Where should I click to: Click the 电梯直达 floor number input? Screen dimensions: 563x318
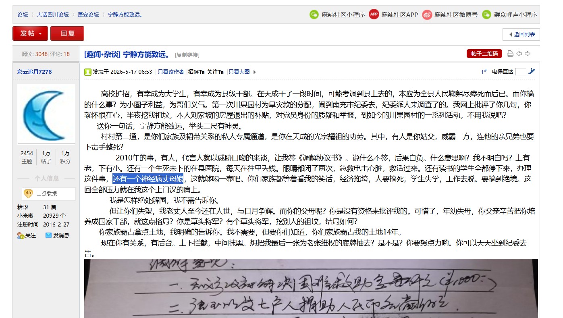521,71
